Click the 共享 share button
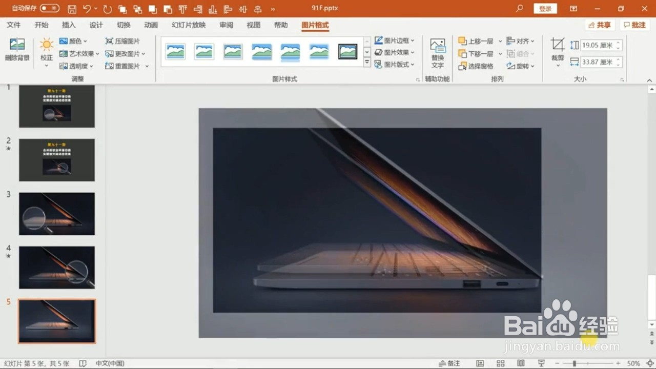Viewport: 656px width, 369px height. (600, 25)
